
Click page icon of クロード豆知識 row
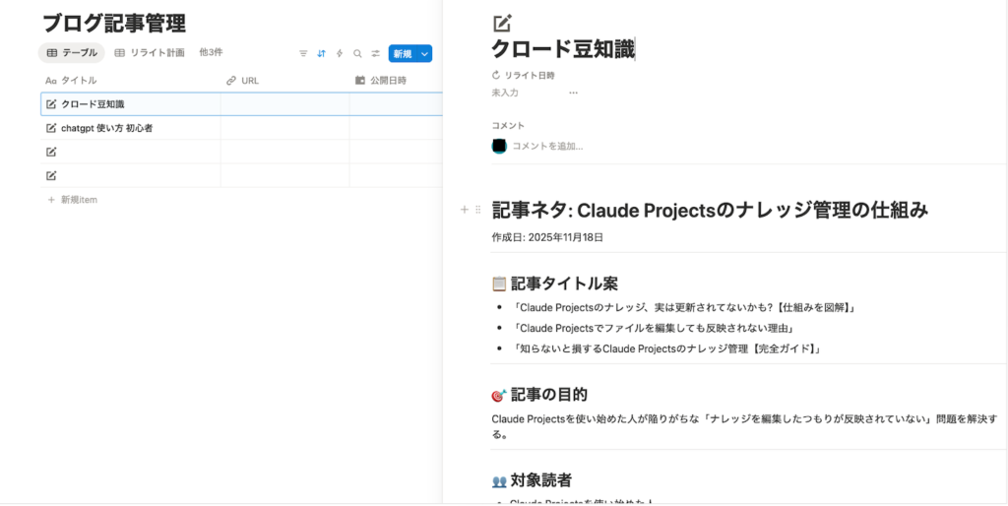[51, 104]
